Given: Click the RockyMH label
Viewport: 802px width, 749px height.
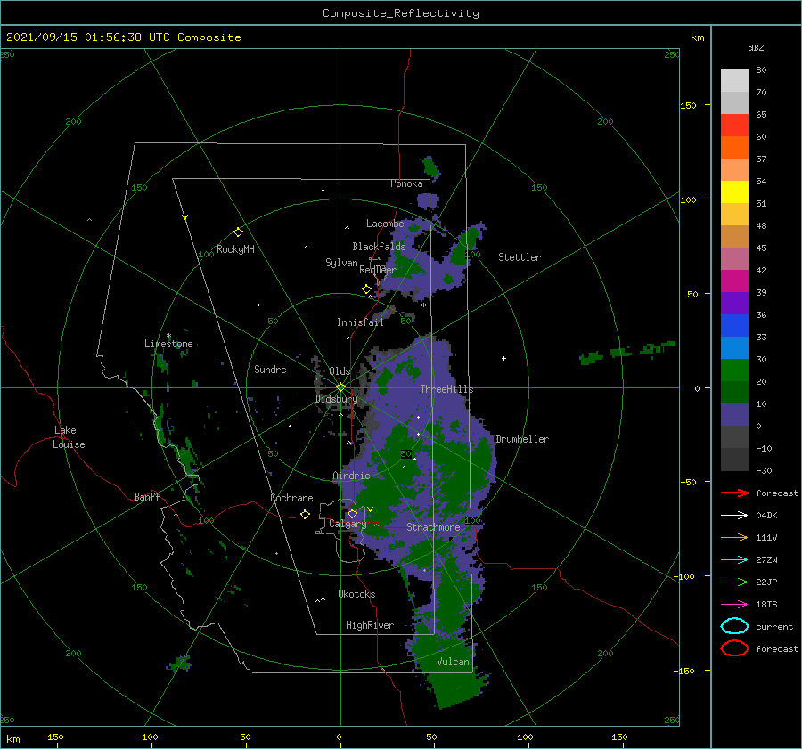Looking at the screenshot, I should pyautogui.click(x=235, y=249).
